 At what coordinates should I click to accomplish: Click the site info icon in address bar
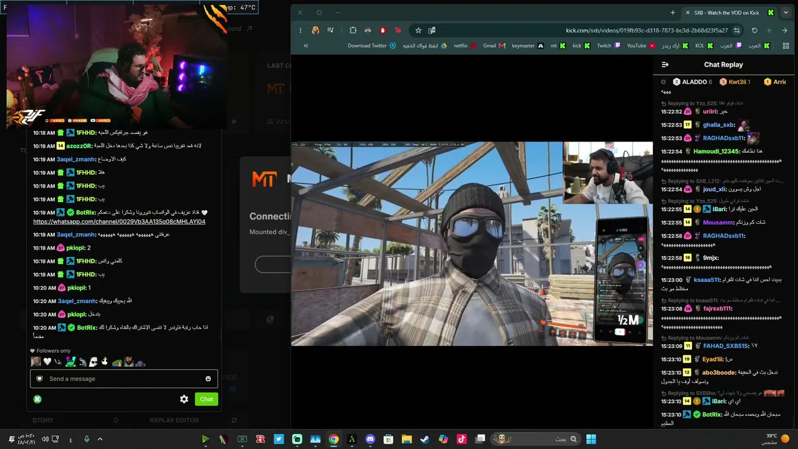(737, 30)
